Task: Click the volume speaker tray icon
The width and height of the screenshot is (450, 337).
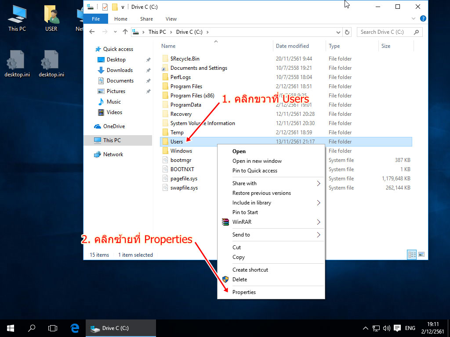Action: pos(387,328)
